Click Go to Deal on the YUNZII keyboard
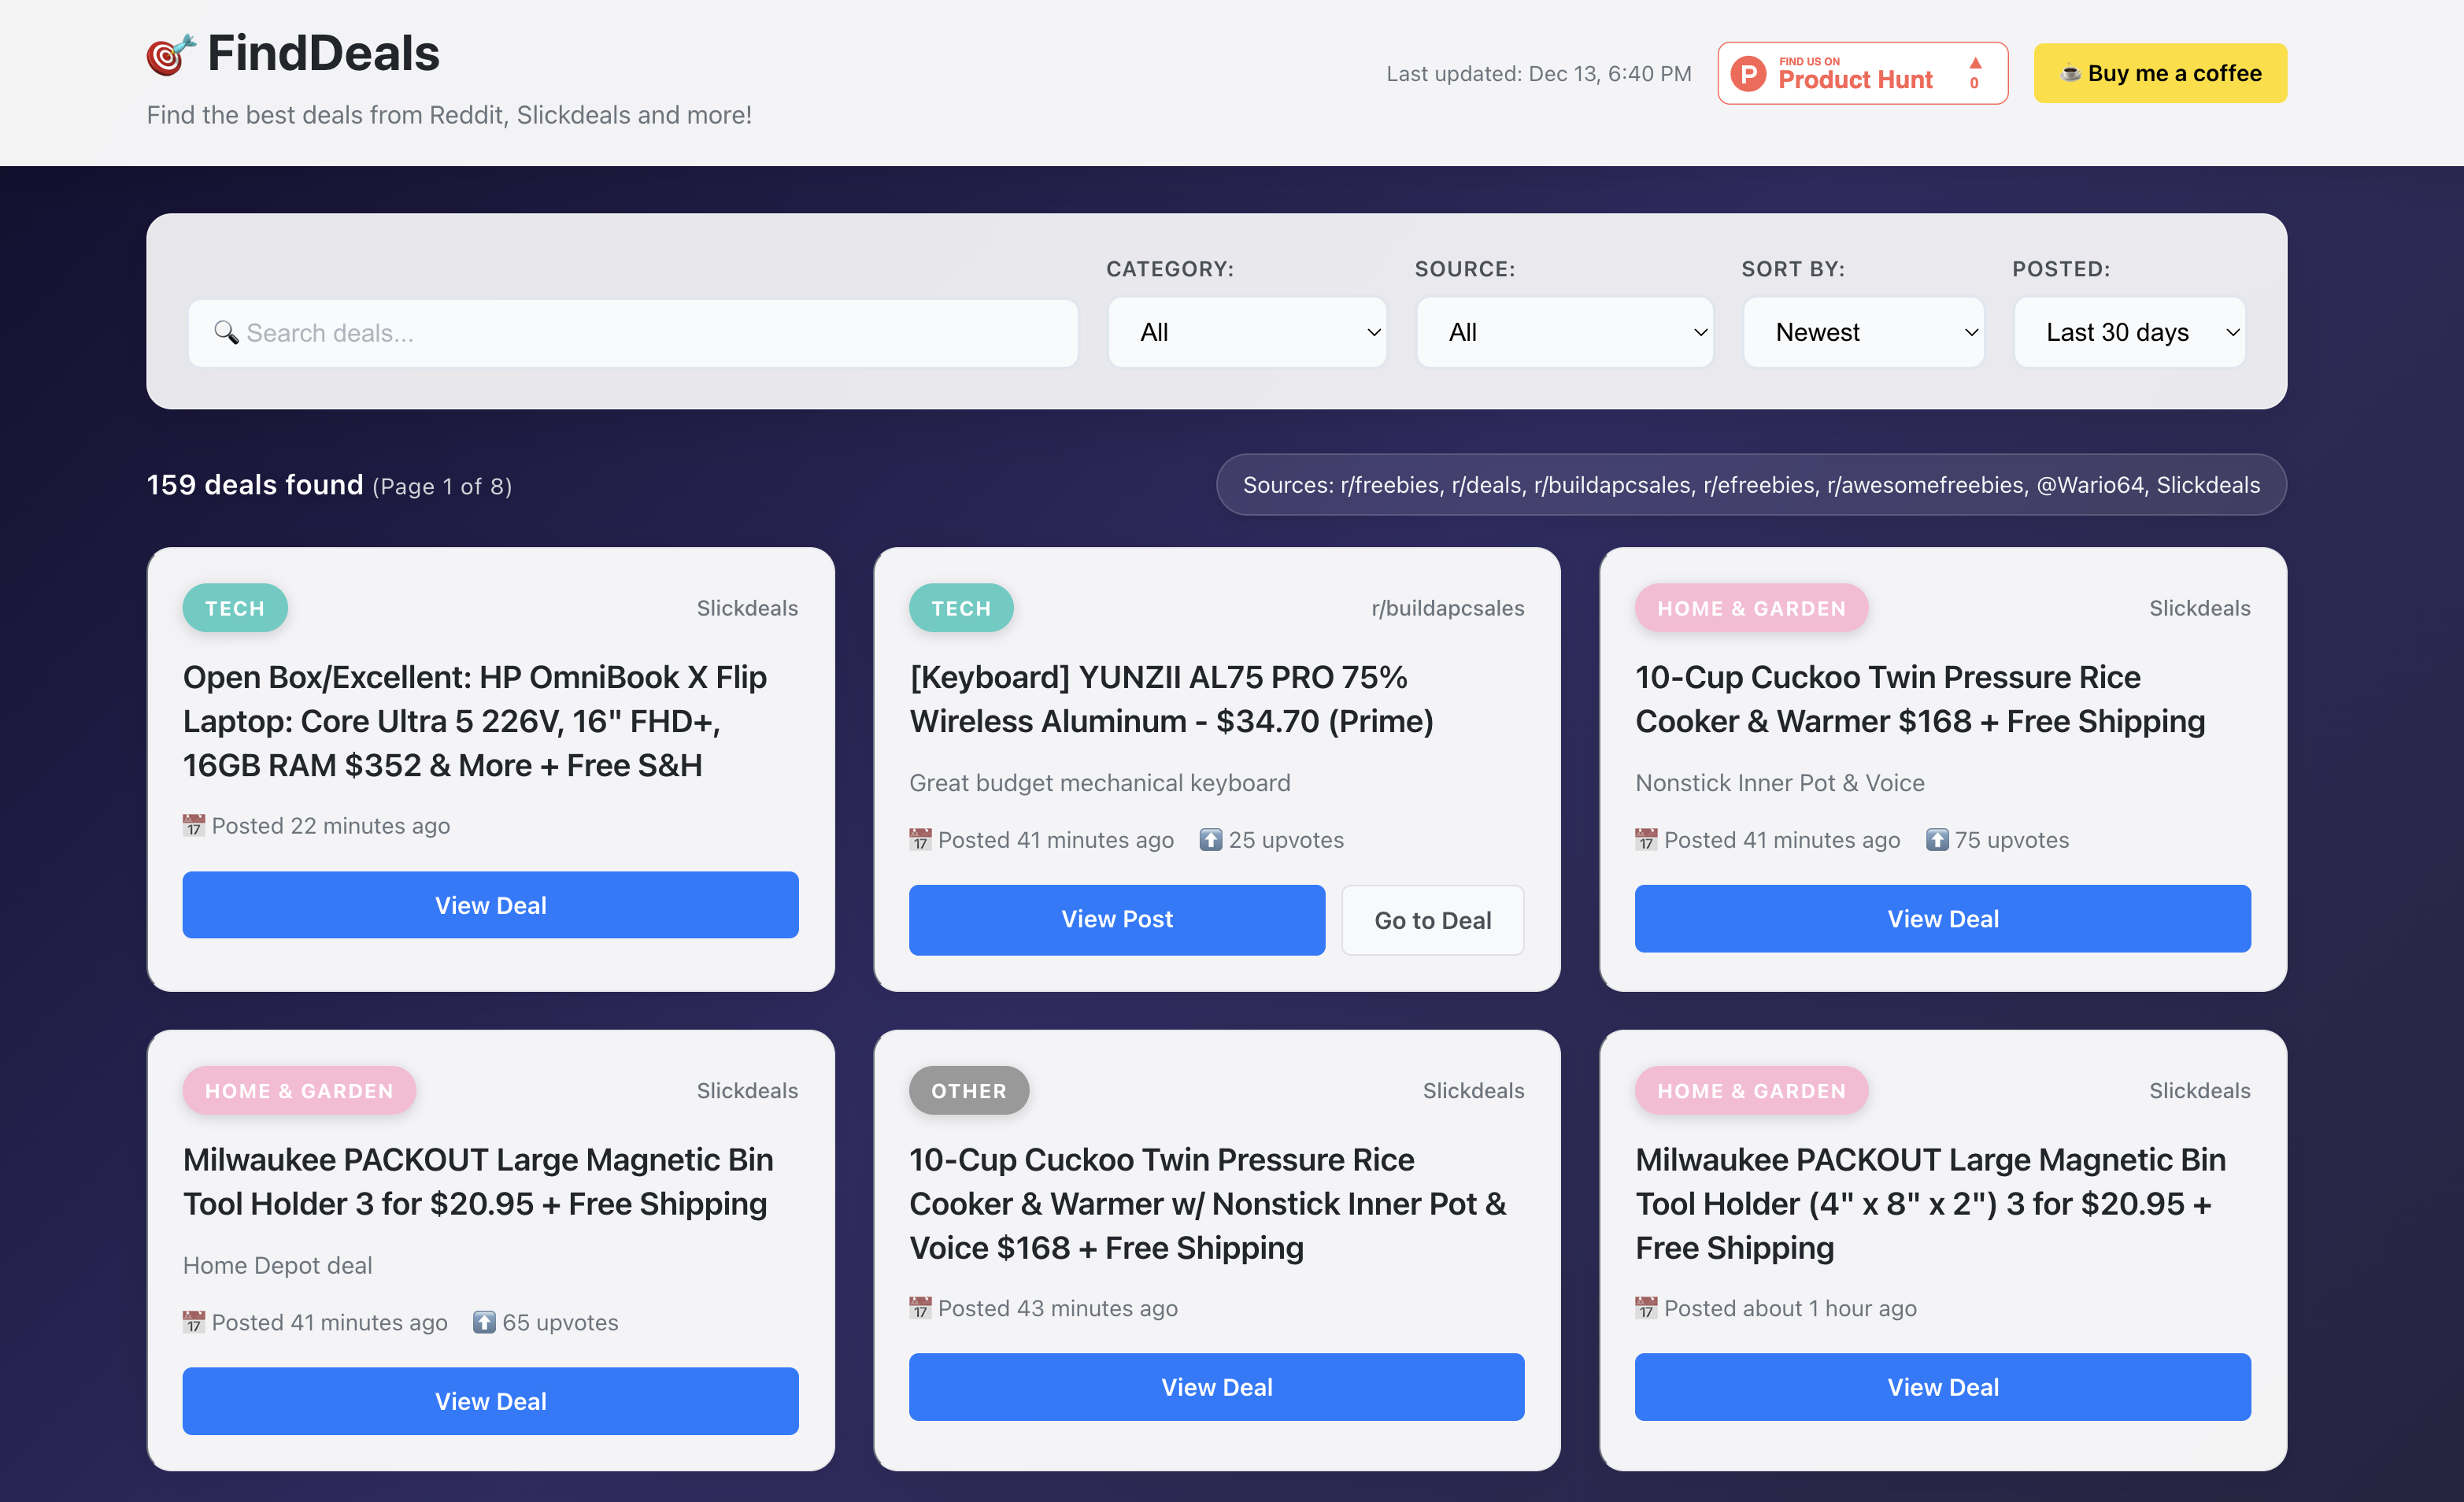Viewport: 2464px width, 1502px height. pos(1432,919)
